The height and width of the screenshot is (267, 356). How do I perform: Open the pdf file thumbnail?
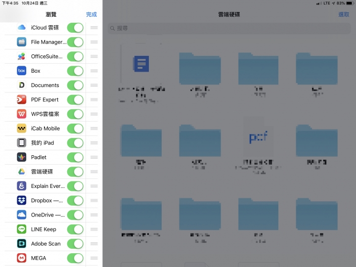pos(258,137)
